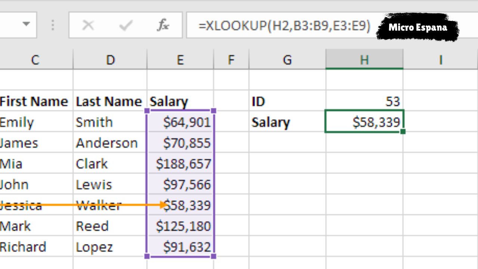This screenshot has height=269, width=478.
Task: Click the Micro Espana watermark label
Action: (418, 27)
